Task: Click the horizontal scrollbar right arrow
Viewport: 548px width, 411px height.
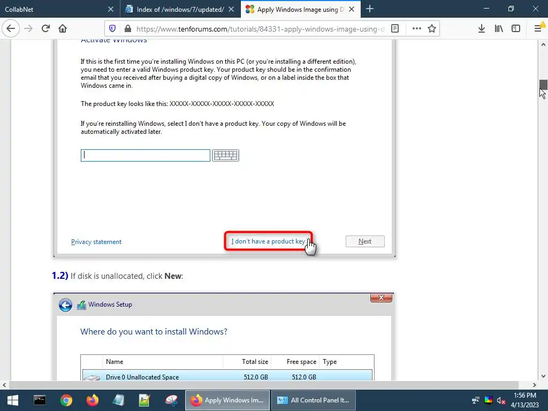Action: [x=535, y=385]
